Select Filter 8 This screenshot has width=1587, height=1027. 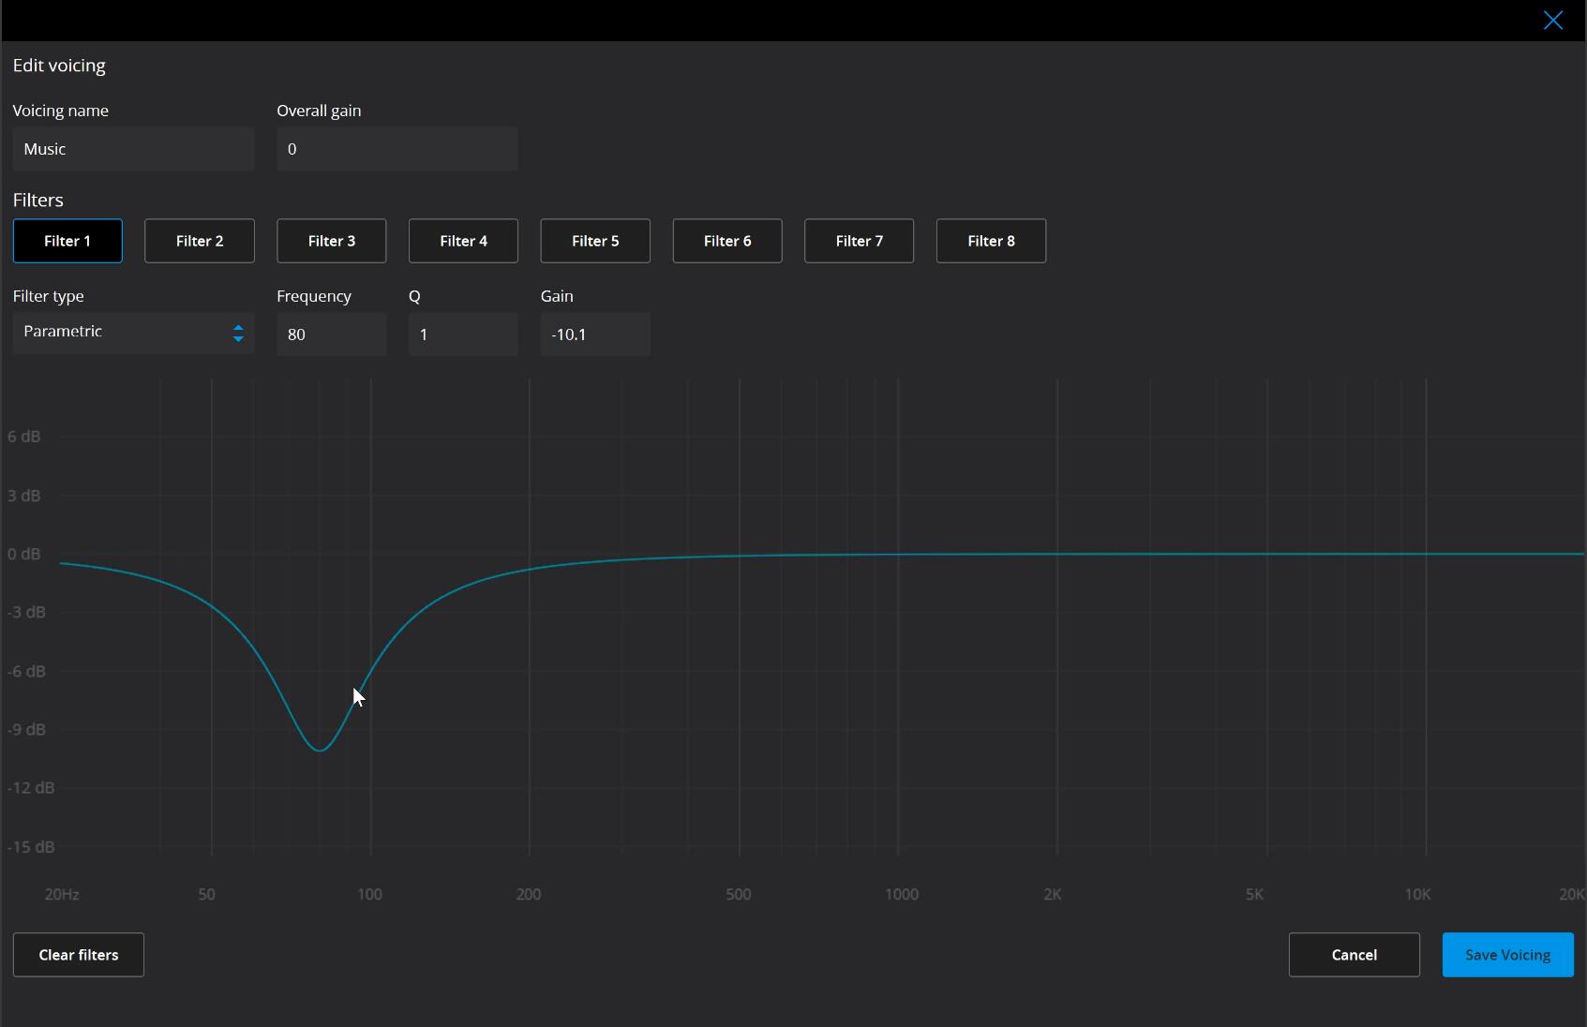[991, 241]
